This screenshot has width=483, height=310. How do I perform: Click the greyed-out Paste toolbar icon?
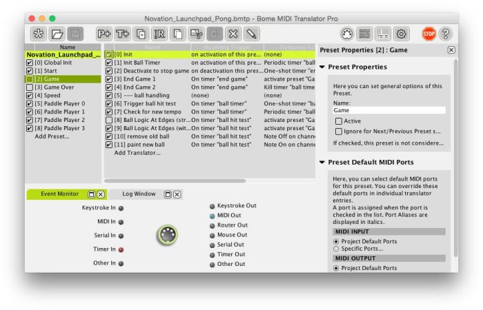click(x=215, y=34)
